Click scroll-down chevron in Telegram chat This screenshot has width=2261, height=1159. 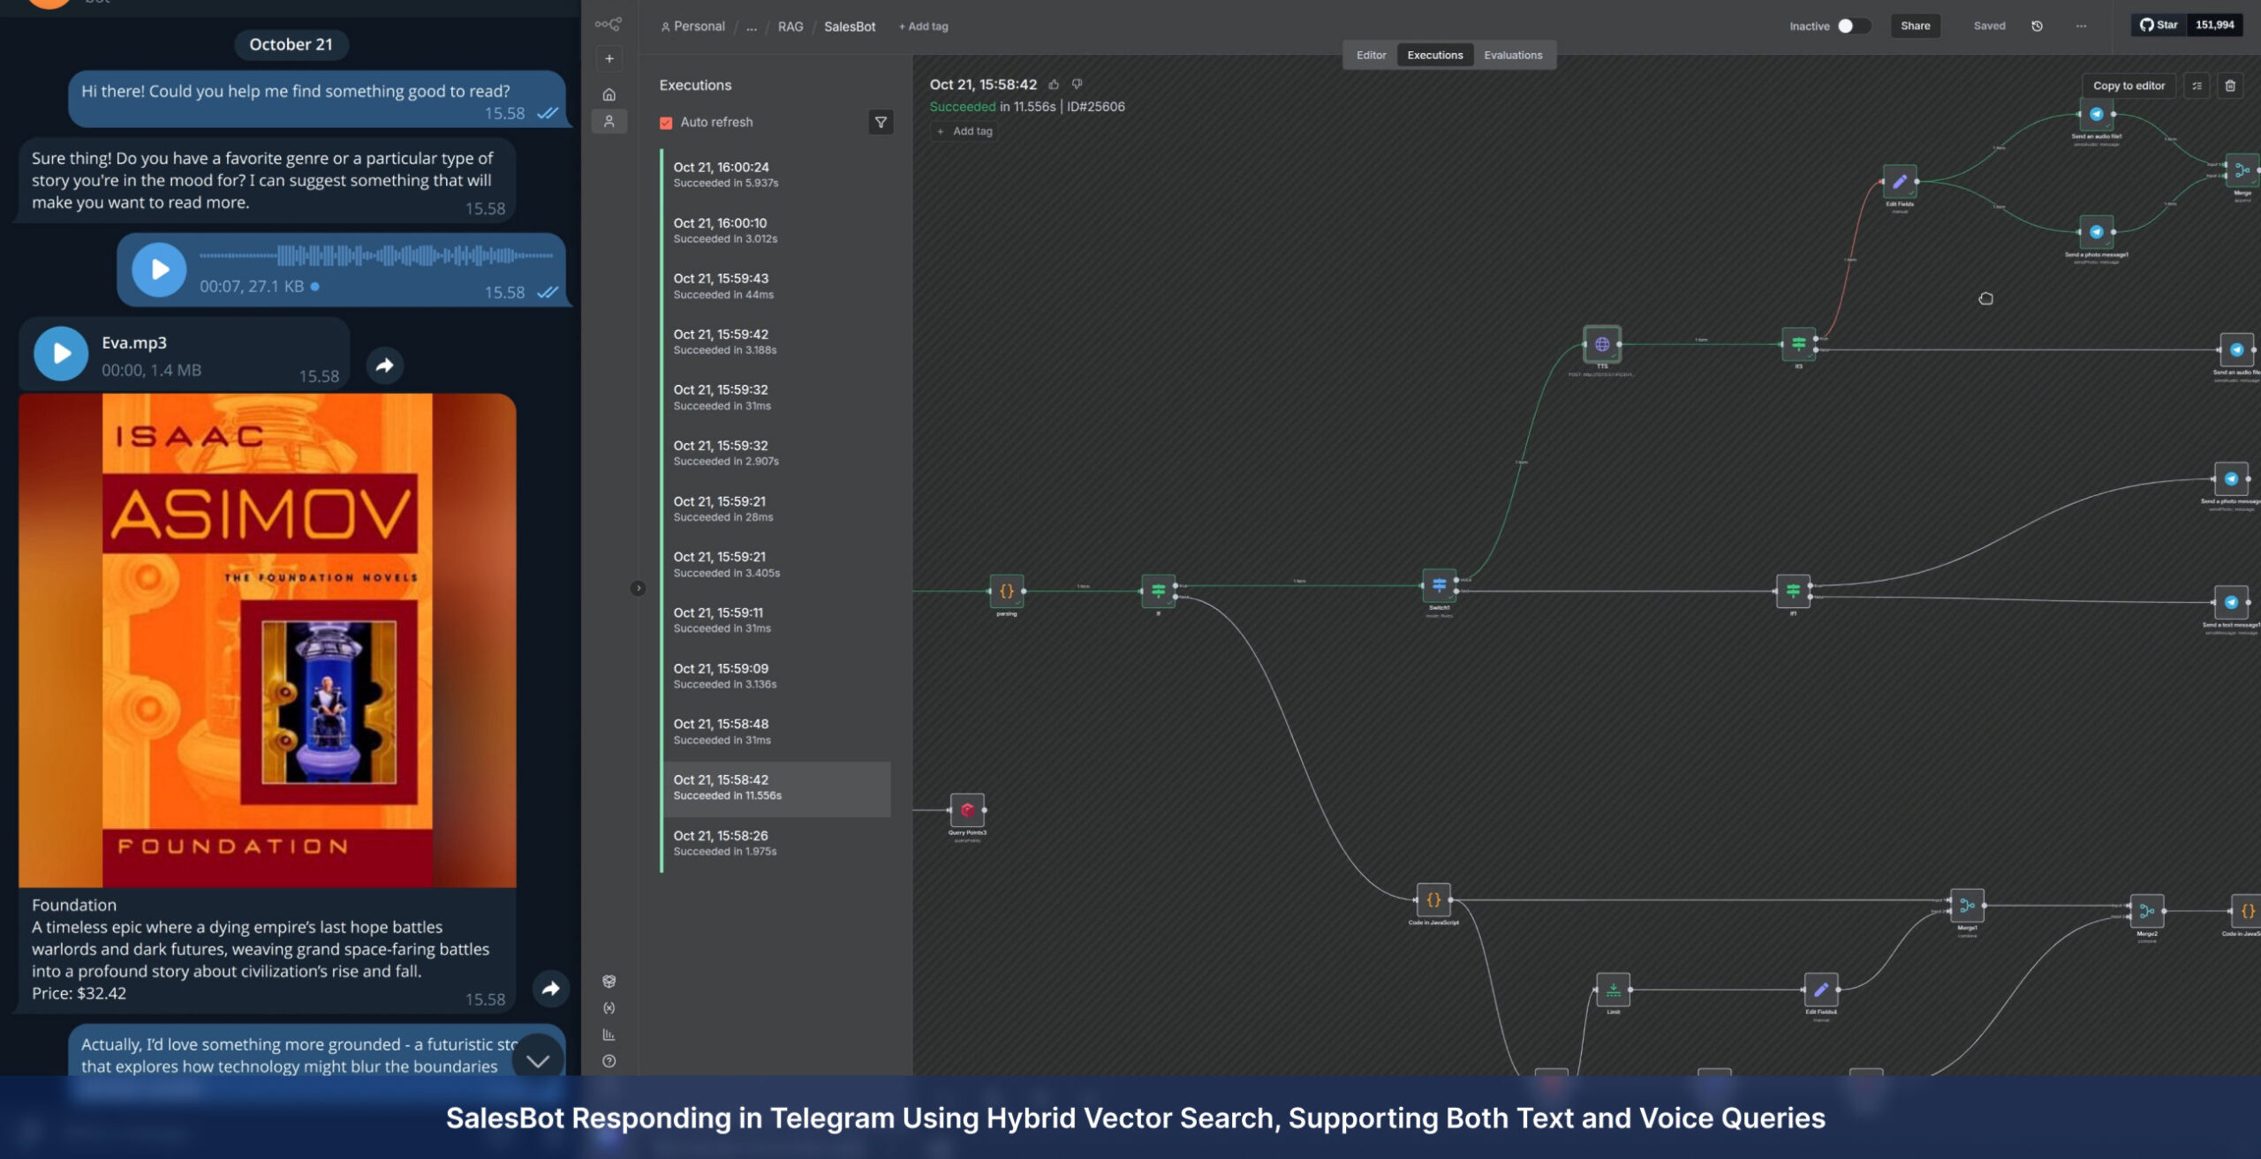point(538,1059)
